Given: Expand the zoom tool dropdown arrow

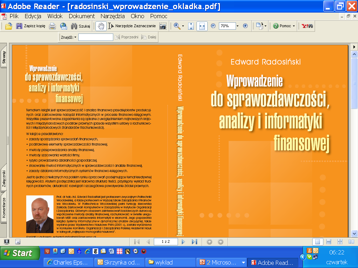Looking at the screenshot, I should 183,26.
